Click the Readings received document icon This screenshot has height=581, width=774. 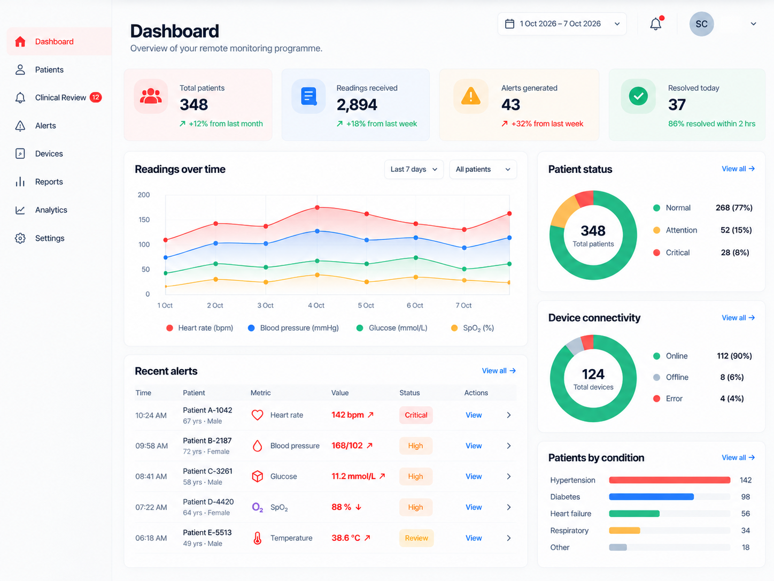pos(309,96)
